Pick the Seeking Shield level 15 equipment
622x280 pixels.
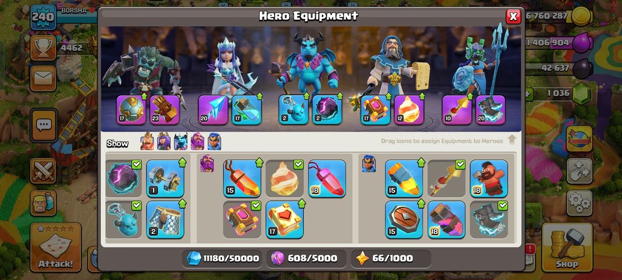pos(404,220)
